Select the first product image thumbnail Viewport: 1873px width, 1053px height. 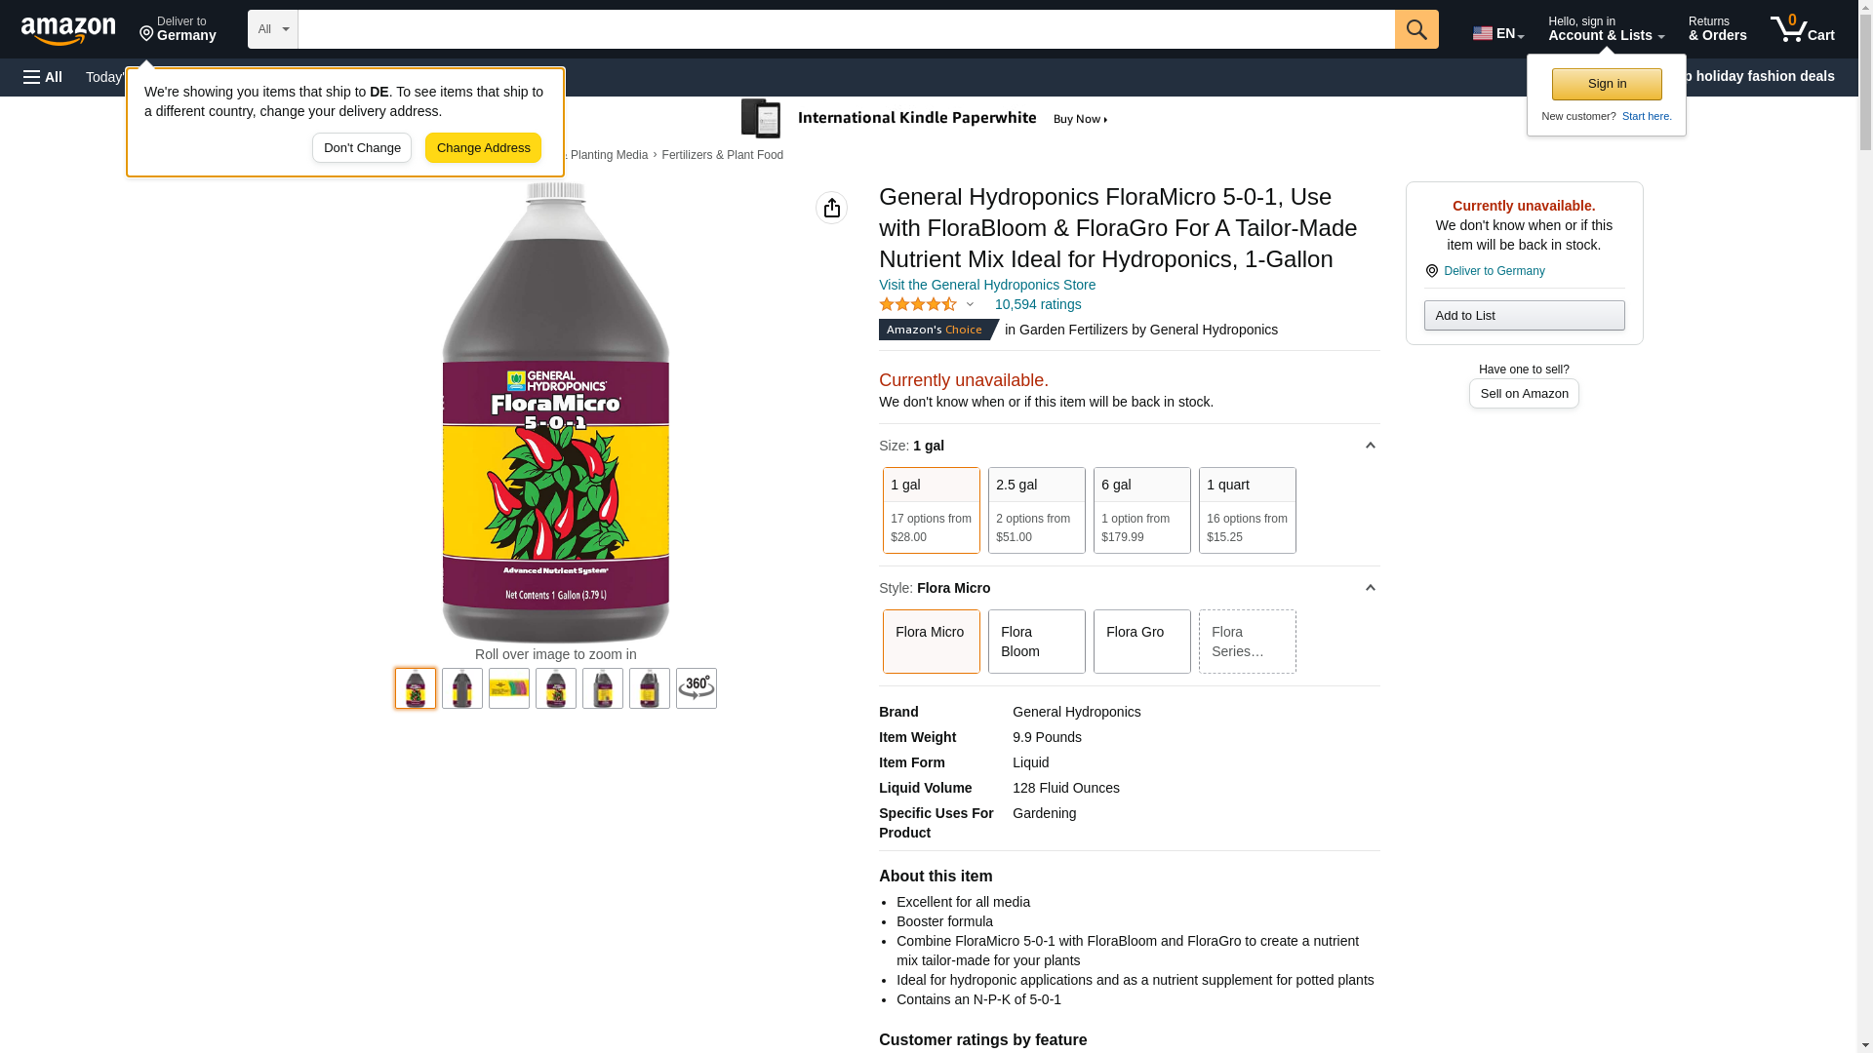416,688
